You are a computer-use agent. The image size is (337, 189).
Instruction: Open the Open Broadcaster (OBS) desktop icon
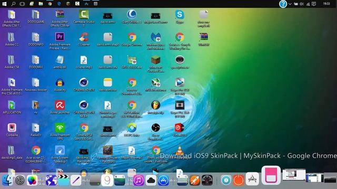156,128
